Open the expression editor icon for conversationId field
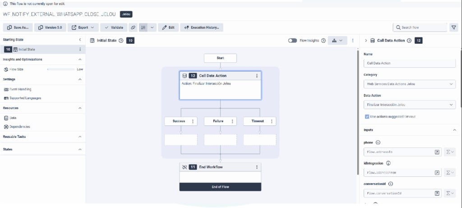Viewport: 462px width, 208px height. coord(437,193)
